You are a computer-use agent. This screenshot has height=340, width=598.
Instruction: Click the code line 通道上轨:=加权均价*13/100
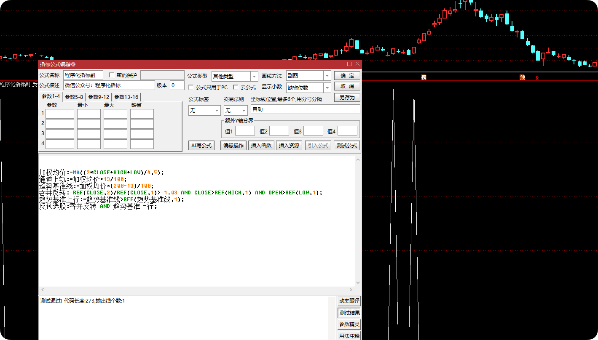pyautogui.click(x=83, y=179)
